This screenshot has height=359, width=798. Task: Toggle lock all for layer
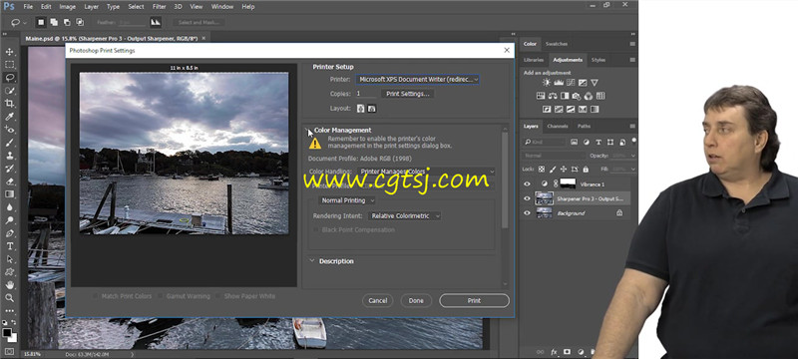pyautogui.click(x=586, y=169)
